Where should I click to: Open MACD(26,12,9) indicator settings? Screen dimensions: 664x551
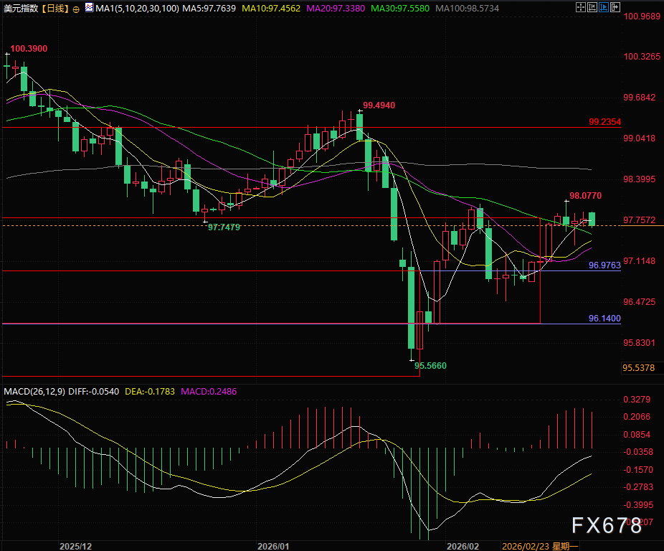(x=34, y=391)
